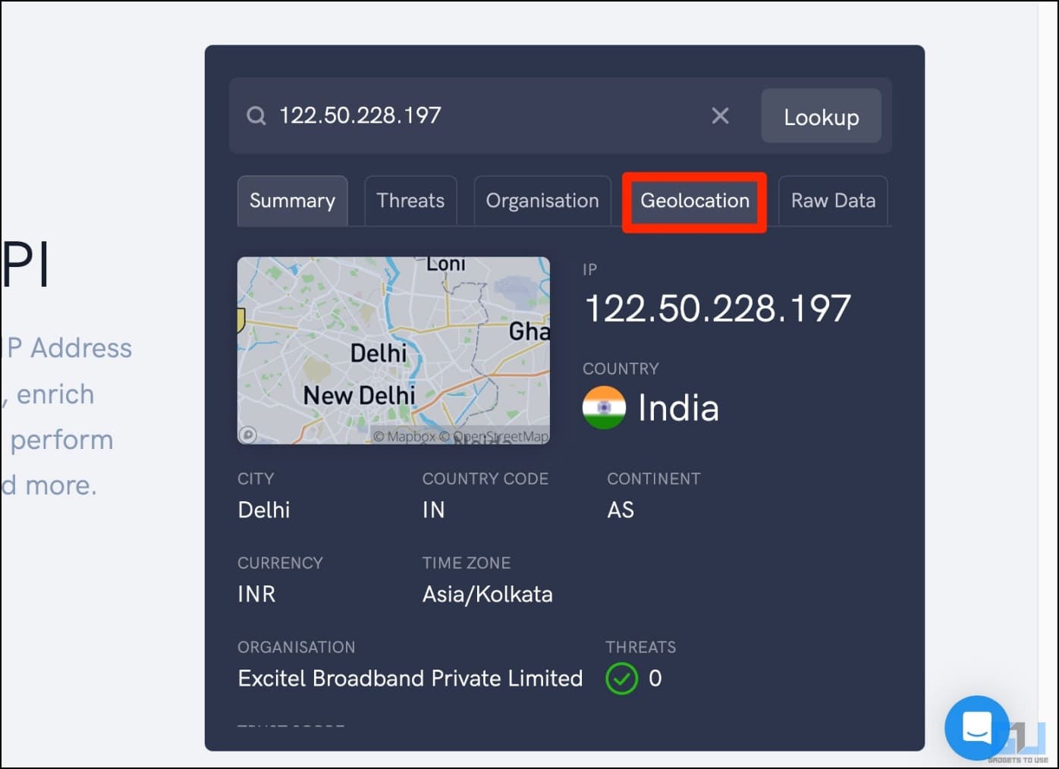
Task: Open the blue chat widget button
Action: [x=976, y=728]
